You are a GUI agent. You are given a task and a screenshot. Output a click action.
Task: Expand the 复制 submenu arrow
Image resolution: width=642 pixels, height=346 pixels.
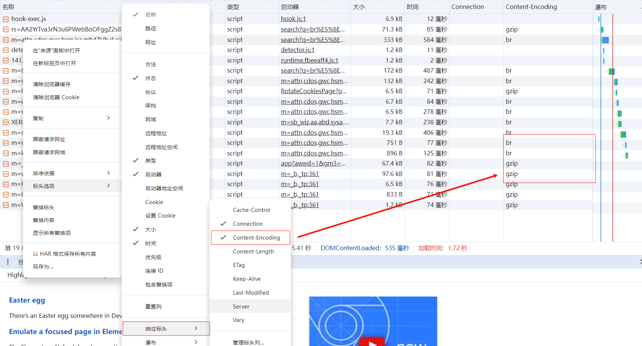tap(108, 118)
